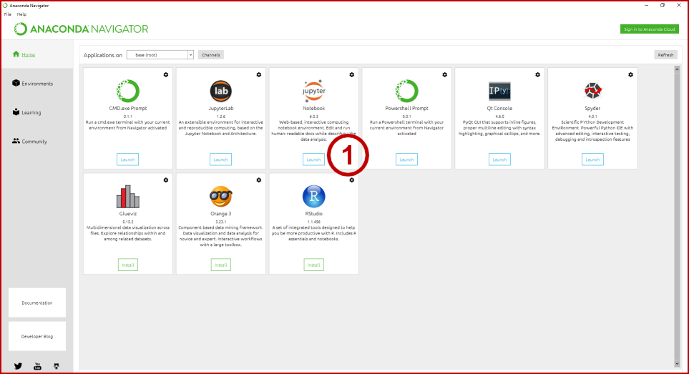
Task: Open Jupyter Notebook settings gear
Action: click(351, 74)
